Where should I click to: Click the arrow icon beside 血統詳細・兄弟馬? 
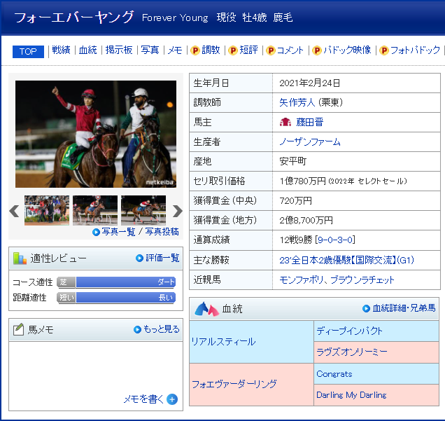tap(366, 308)
